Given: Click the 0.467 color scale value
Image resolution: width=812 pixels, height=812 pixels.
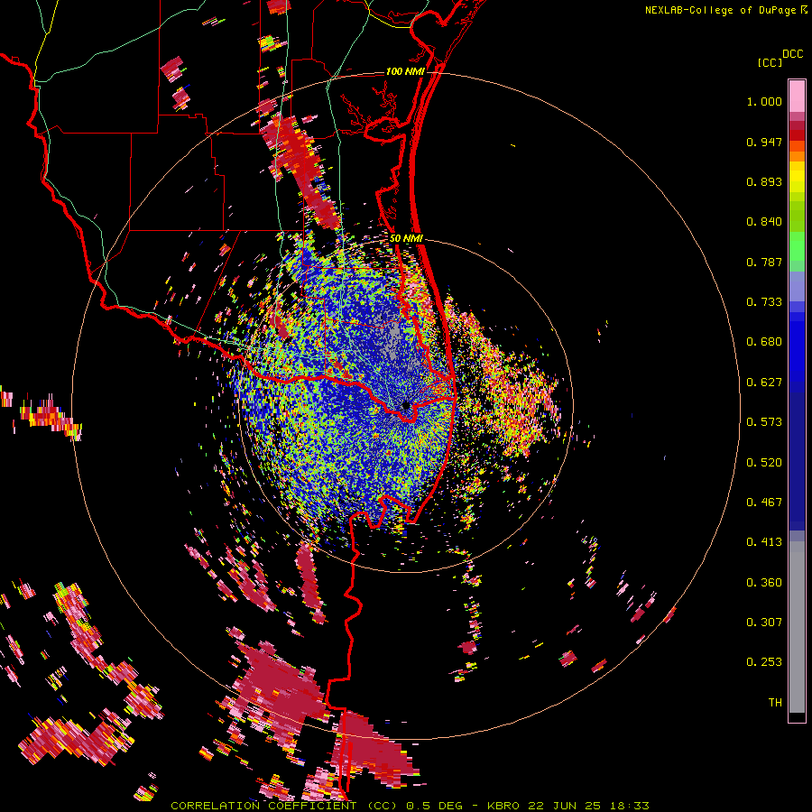Looking at the screenshot, I should tap(764, 503).
